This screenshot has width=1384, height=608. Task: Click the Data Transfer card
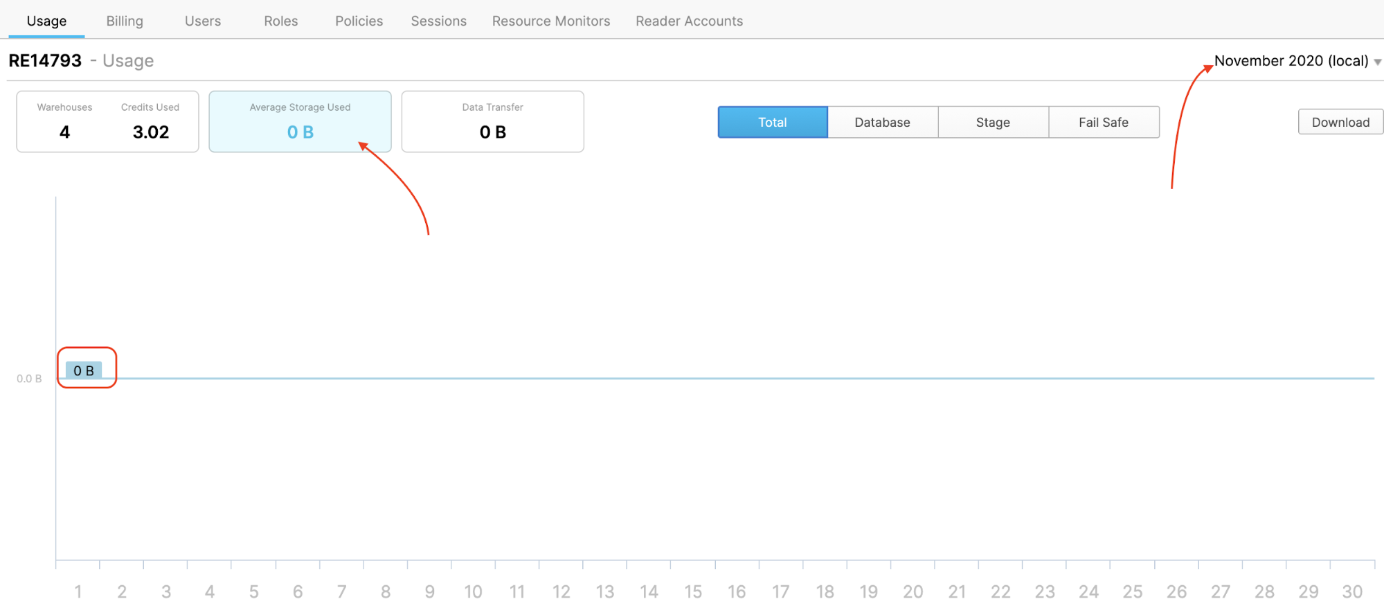(x=492, y=121)
